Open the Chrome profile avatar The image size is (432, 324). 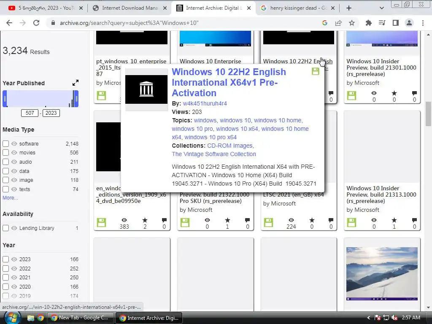(x=409, y=23)
